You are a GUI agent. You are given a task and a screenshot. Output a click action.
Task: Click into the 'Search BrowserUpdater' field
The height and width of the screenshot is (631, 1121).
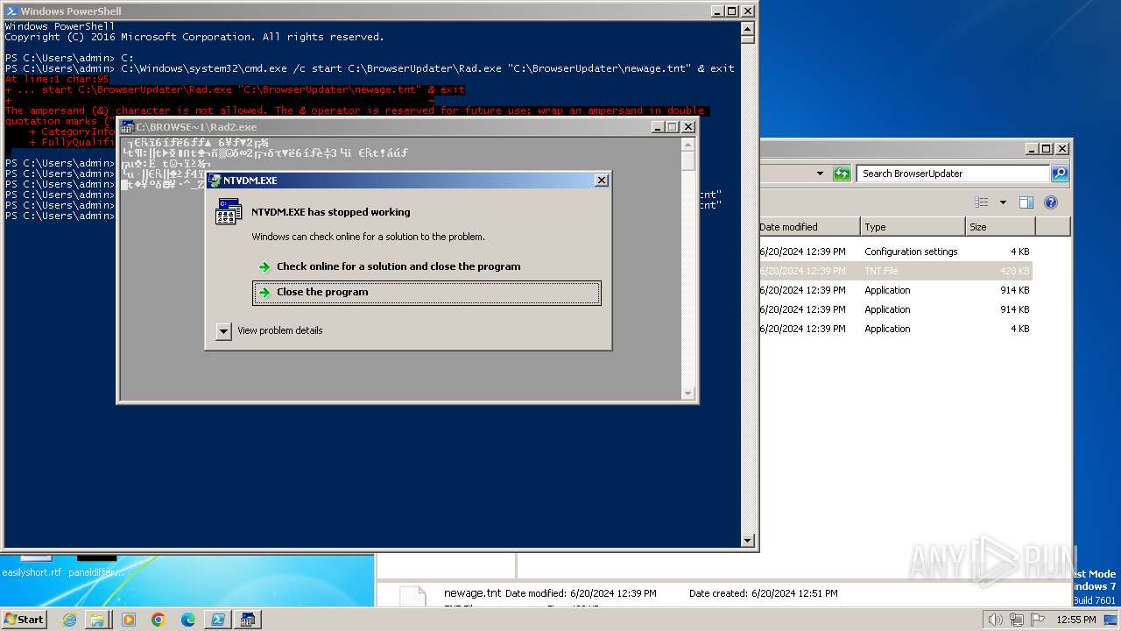(x=953, y=174)
